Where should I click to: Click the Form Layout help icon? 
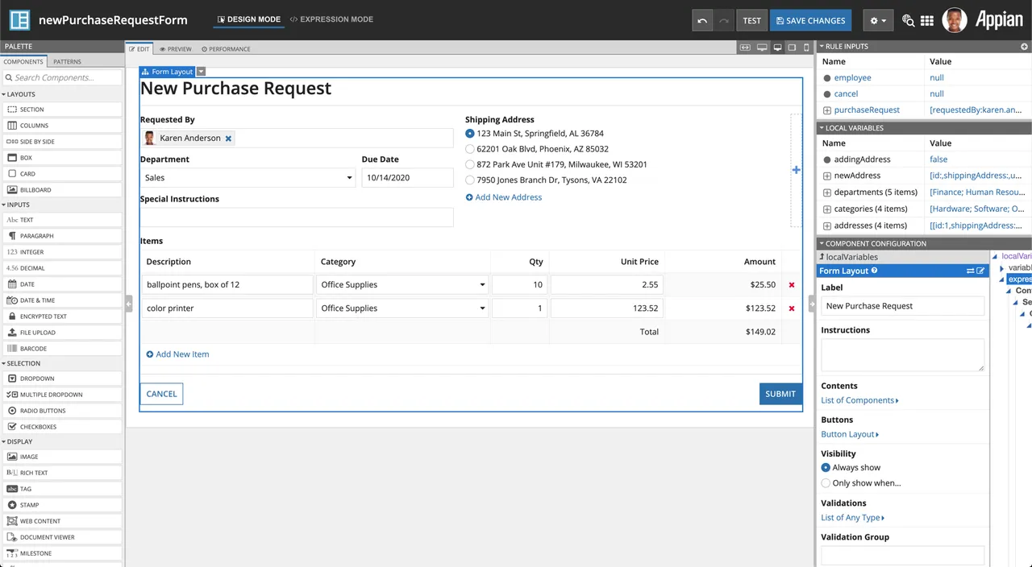point(874,271)
